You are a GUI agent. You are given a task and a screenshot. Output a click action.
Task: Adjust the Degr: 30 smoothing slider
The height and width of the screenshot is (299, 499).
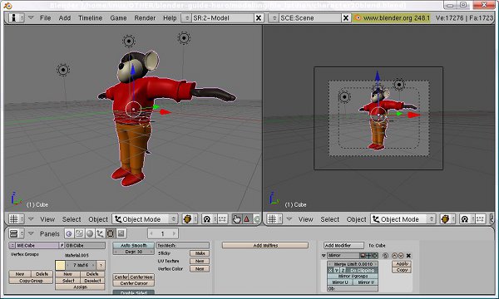pyautogui.click(x=134, y=252)
